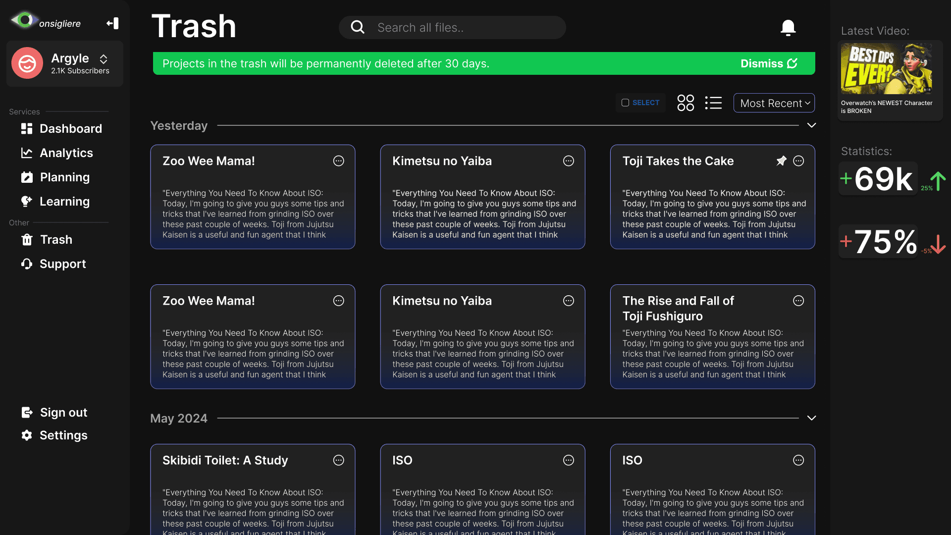The height and width of the screenshot is (535, 951).
Task: Click the search magnifier icon
Action: 358,27
